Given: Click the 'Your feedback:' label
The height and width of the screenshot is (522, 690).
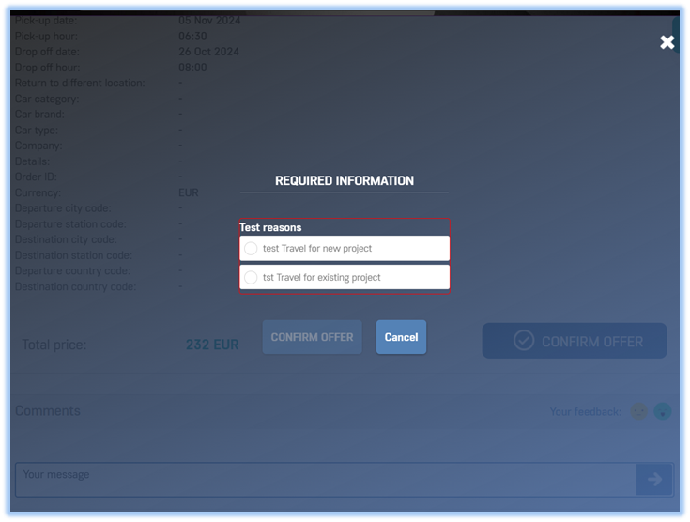Looking at the screenshot, I should click(x=585, y=411).
